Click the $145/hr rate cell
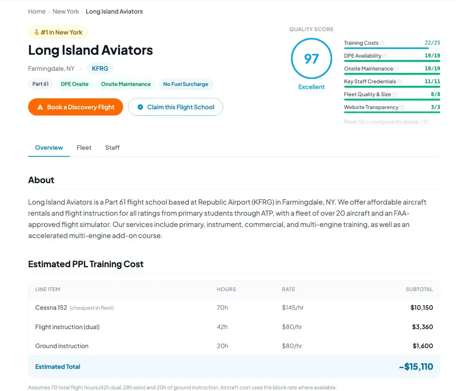 click(293, 307)
